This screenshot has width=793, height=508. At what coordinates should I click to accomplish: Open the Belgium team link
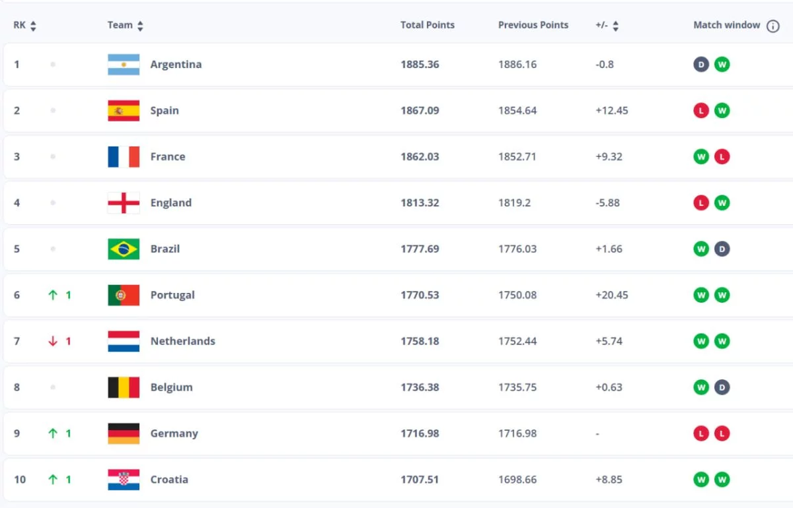tap(172, 388)
